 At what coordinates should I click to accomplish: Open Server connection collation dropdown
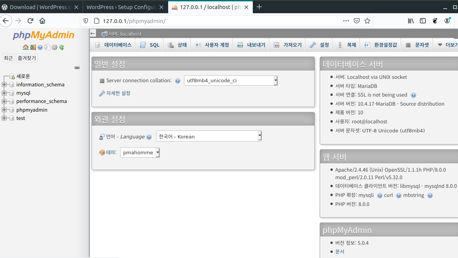coord(231,80)
